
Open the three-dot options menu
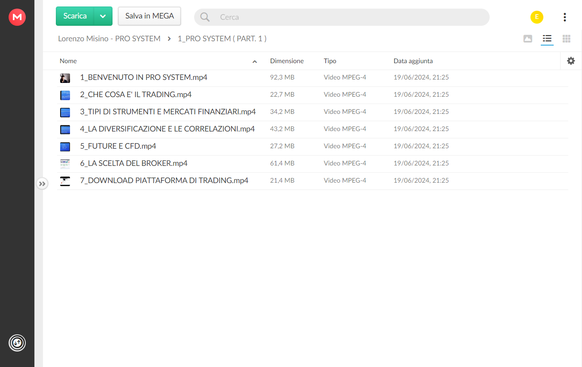(564, 17)
